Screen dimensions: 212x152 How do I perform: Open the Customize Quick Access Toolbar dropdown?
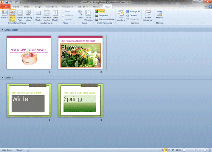pyautogui.click(x=21, y=2)
